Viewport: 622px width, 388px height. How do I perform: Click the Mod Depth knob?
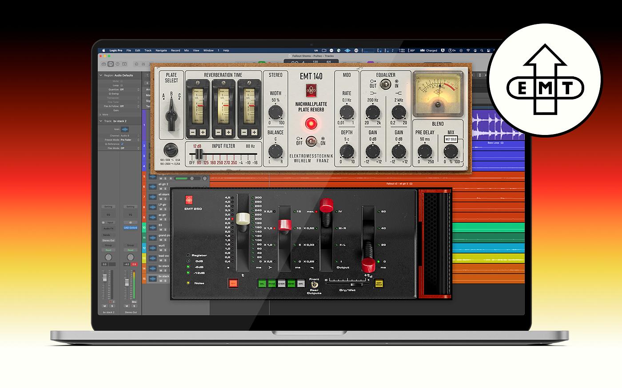347,151
